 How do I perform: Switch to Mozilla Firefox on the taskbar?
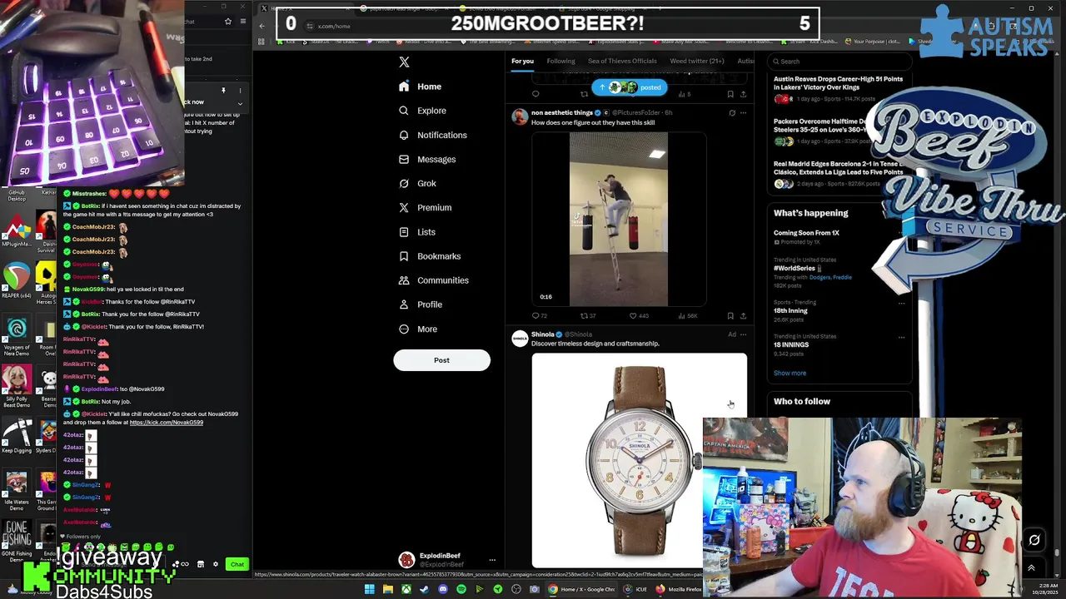click(679, 589)
